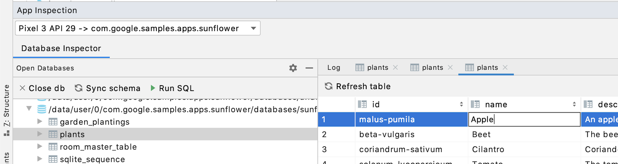Click the Run SQL play icon
618x164 pixels.
(153, 88)
